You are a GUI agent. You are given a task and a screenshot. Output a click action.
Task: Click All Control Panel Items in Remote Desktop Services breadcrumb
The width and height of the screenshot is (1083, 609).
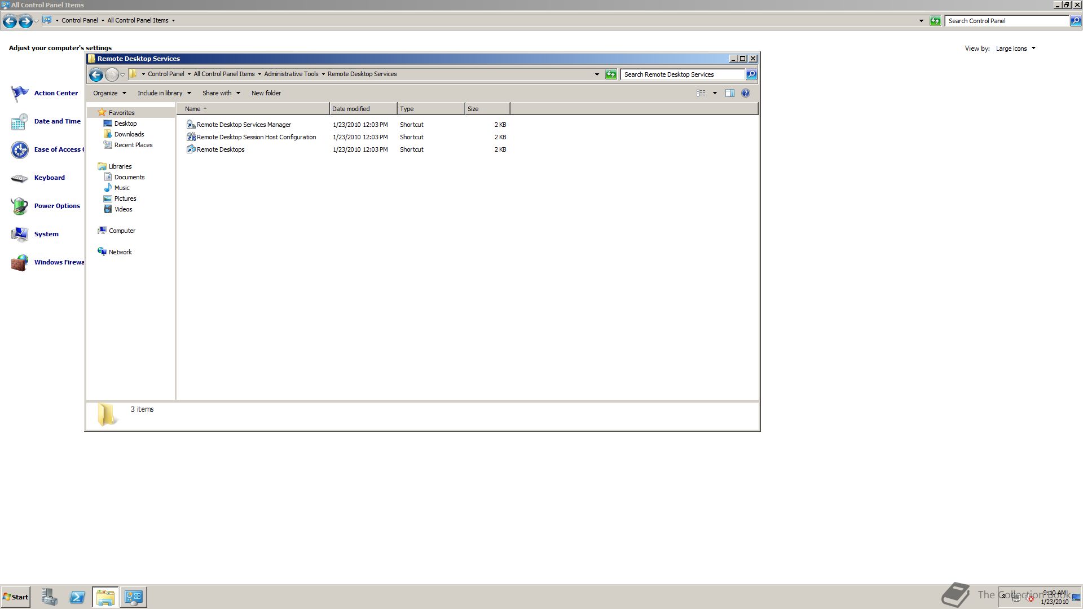tap(224, 74)
